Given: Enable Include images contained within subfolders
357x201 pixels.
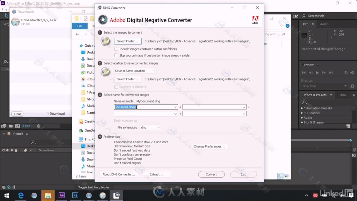Looking at the screenshot, I should [x=116, y=49].
